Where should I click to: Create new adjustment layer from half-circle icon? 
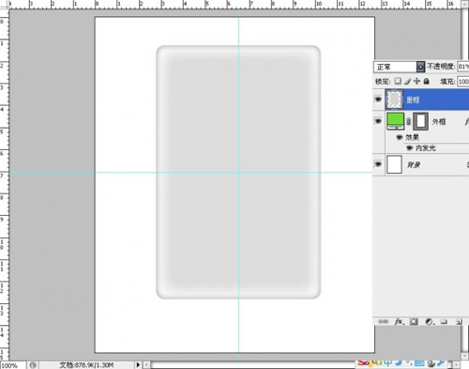[430, 321]
